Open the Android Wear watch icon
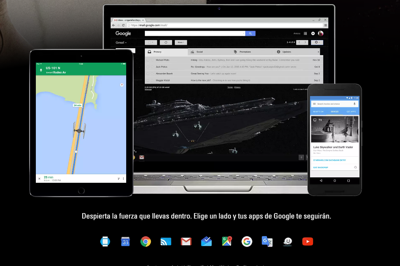400x266 pixels. 105,241
